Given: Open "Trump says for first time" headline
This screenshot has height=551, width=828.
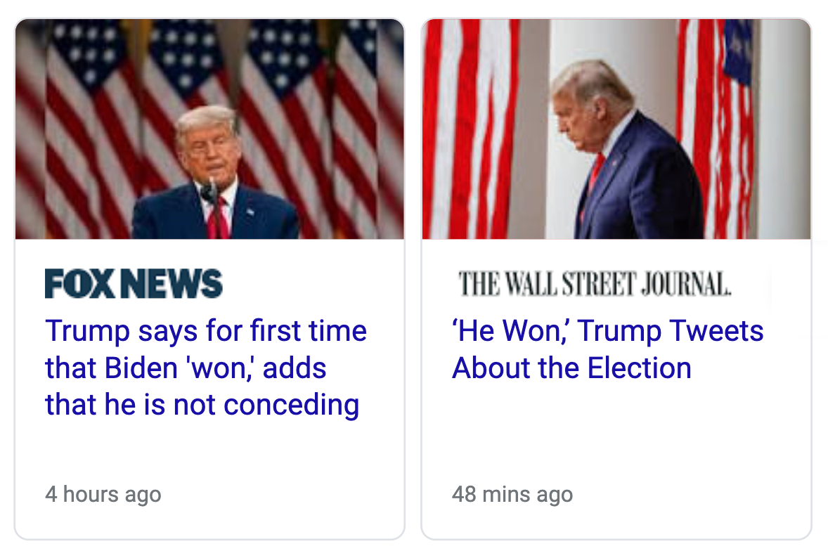Looking at the screenshot, I should click(x=206, y=331).
